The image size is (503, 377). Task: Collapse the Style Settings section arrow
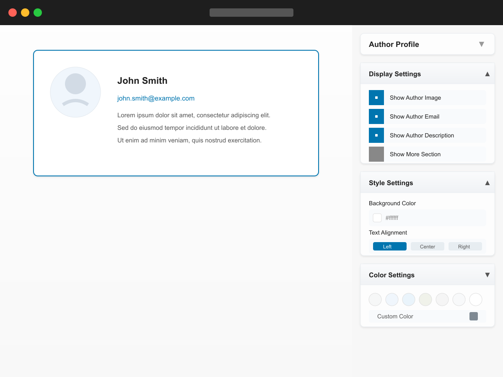[x=487, y=183]
